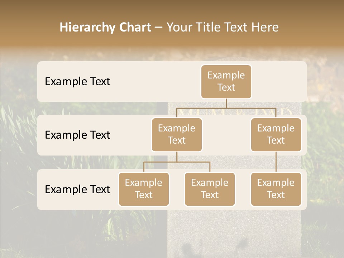The image size is (344, 258).
Task: Select the leftmost box in the bottom row
Action: pyautogui.click(x=144, y=189)
